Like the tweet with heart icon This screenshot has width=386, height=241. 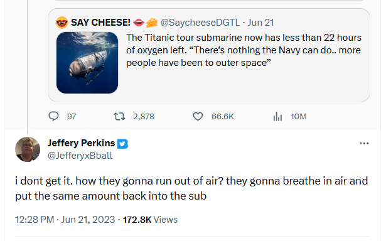coord(198,117)
